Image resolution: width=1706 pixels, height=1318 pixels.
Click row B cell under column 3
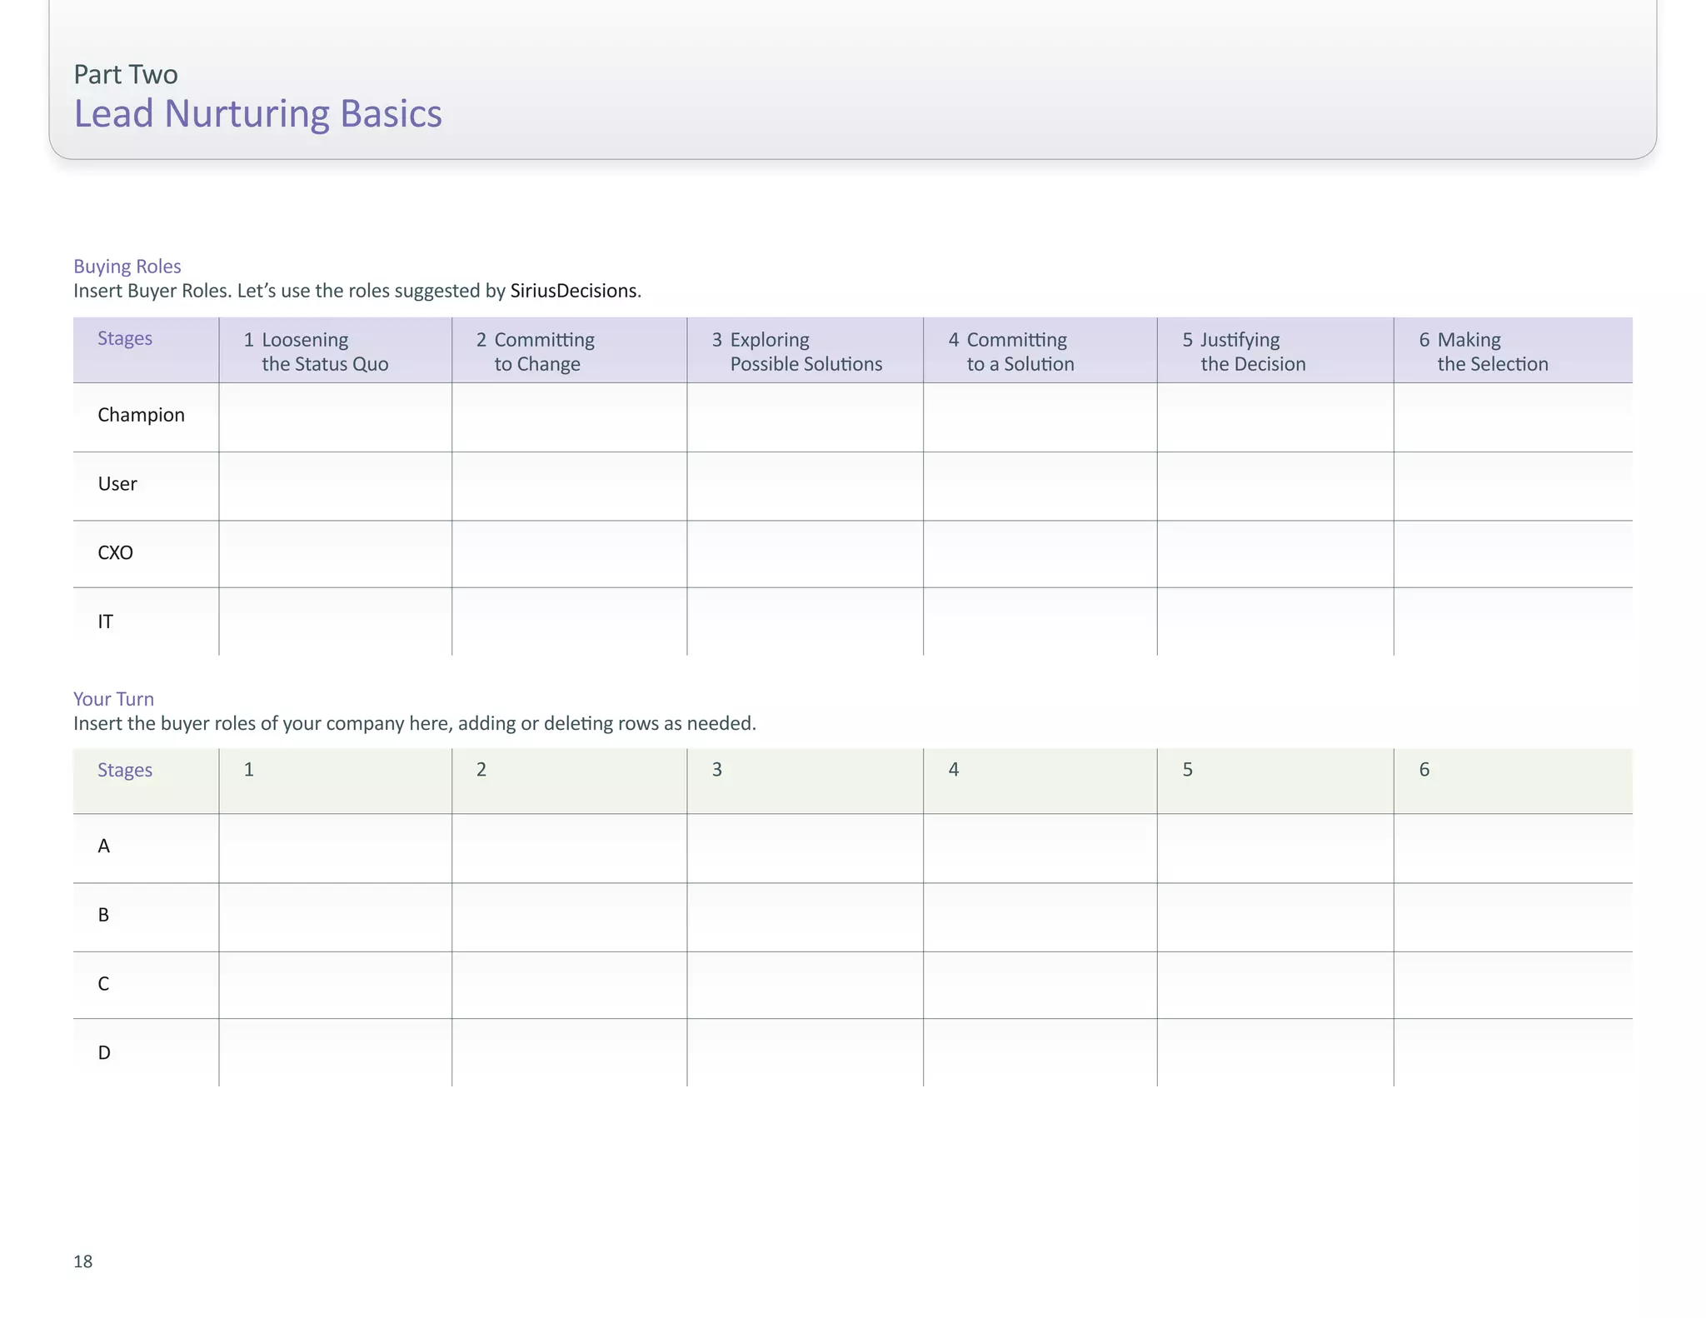click(x=806, y=918)
